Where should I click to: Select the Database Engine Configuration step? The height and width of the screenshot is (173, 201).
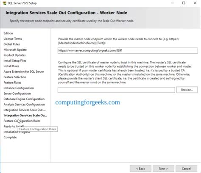point(24,99)
